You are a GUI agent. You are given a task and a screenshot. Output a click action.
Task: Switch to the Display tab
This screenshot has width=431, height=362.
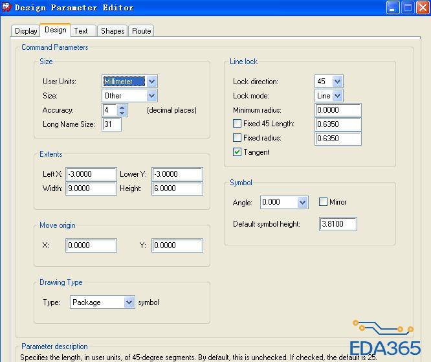(x=25, y=31)
